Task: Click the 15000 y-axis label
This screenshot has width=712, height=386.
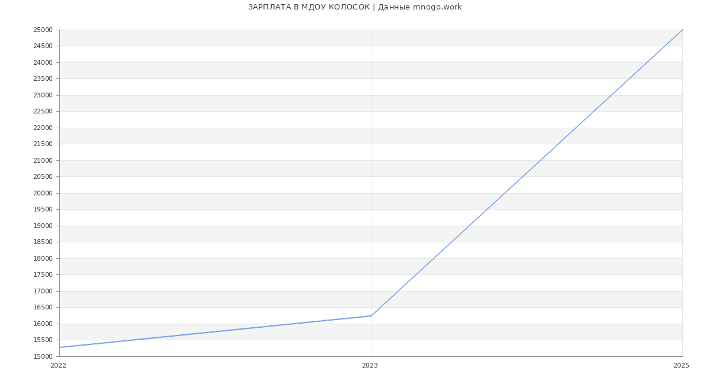Action: coord(43,356)
